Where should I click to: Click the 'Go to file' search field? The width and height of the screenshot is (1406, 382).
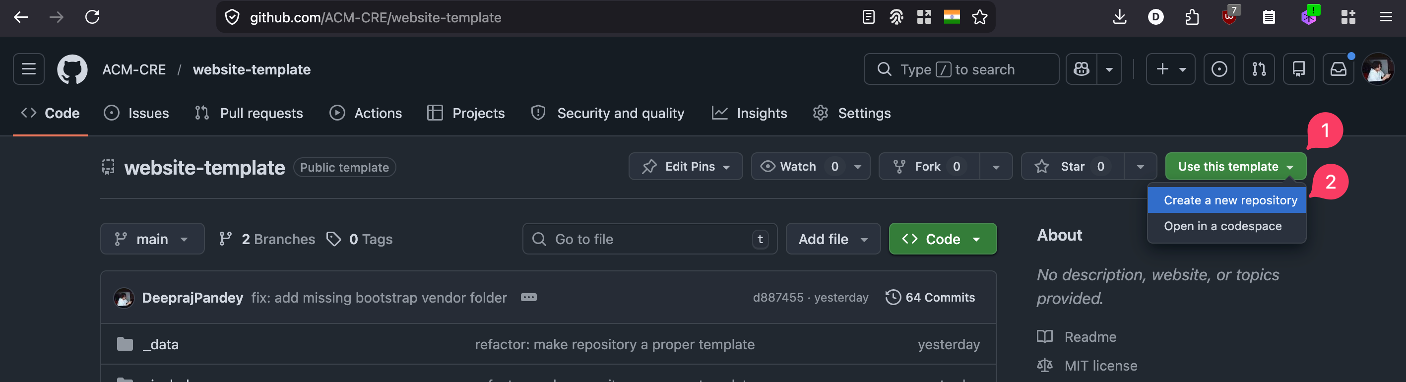coord(649,239)
